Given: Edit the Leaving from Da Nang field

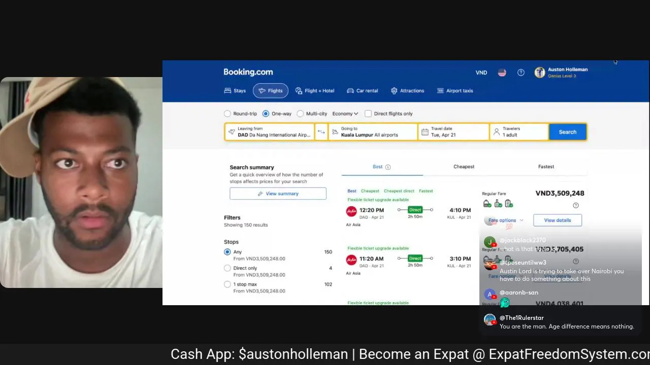Looking at the screenshot, I should (x=270, y=132).
